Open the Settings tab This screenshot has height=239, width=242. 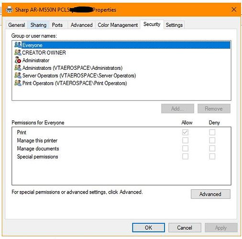click(x=174, y=25)
